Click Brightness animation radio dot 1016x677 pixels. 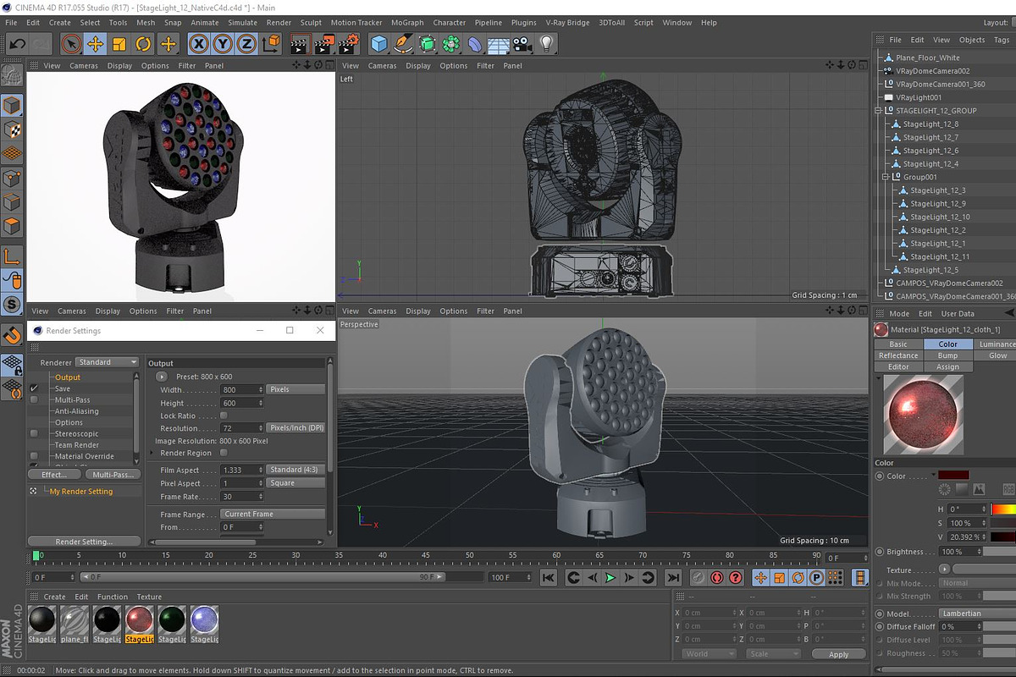(x=880, y=552)
